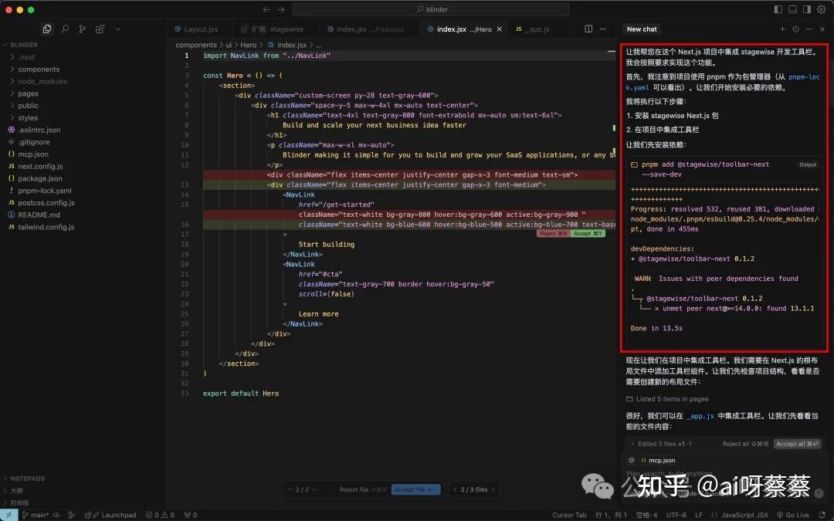Open pnpm-lock.yaml in the explorer
This screenshot has width=834, height=521.
pos(44,191)
